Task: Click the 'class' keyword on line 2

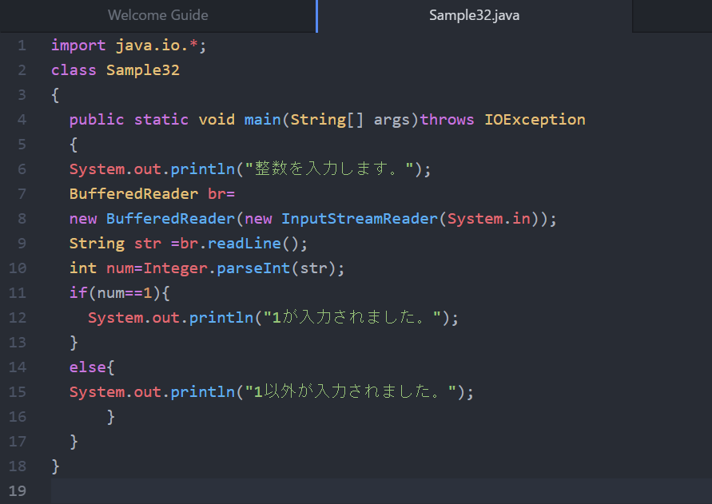Action: tap(74, 70)
